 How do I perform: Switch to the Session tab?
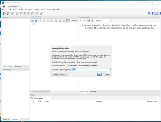[15, 119]
